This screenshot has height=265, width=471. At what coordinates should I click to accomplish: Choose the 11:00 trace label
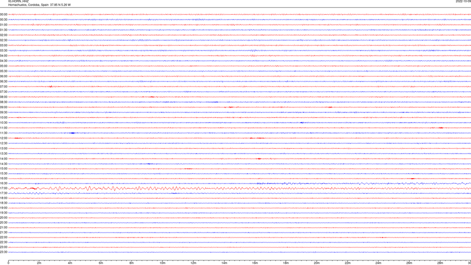(3, 128)
